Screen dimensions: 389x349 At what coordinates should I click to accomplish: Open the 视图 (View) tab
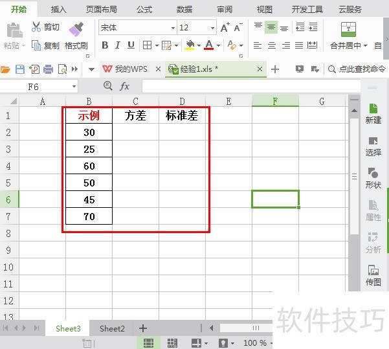265,10
